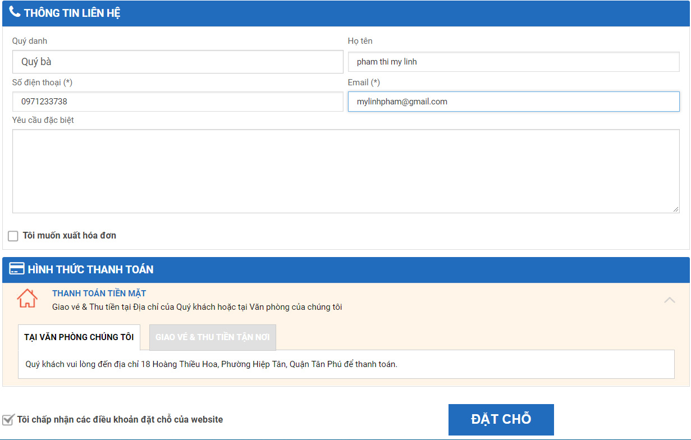The width and height of the screenshot is (691, 440).
Task: Uncheck the 'Tôi chấp nhận các điều khoản' checkbox
Action: point(8,420)
